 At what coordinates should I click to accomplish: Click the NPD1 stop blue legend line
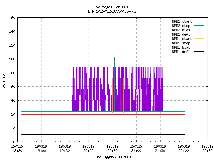tap(199, 43)
